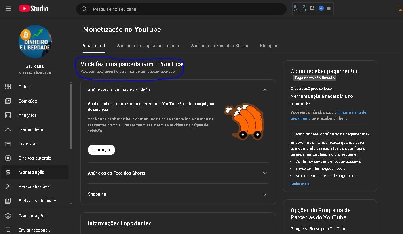403x234 pixels.
Task: Click the orange popcorn cart illustration
Action: (244, 121)
